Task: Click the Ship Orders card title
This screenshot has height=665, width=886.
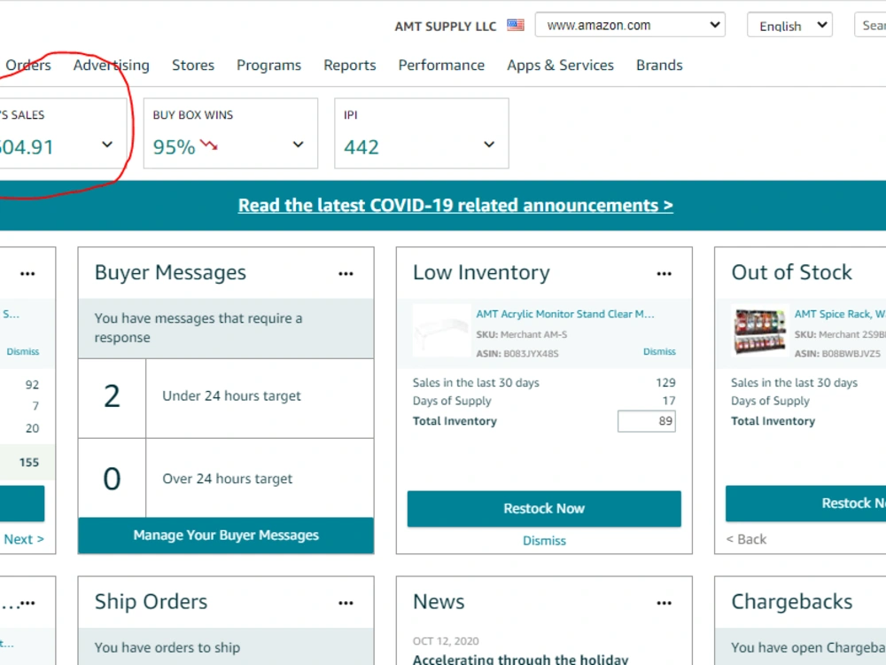Action: point(151,602)
